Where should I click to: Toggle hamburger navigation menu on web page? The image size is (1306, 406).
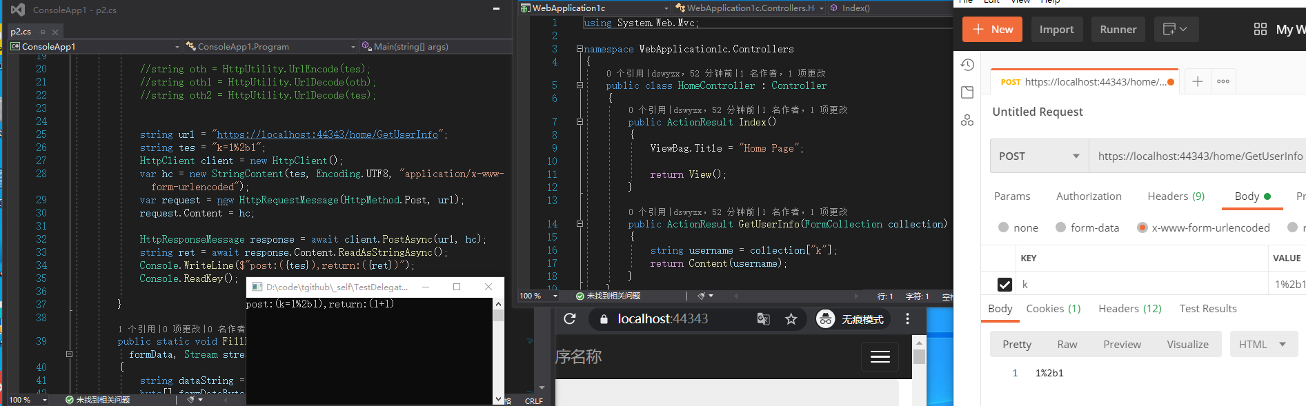[x=880, y=356]
